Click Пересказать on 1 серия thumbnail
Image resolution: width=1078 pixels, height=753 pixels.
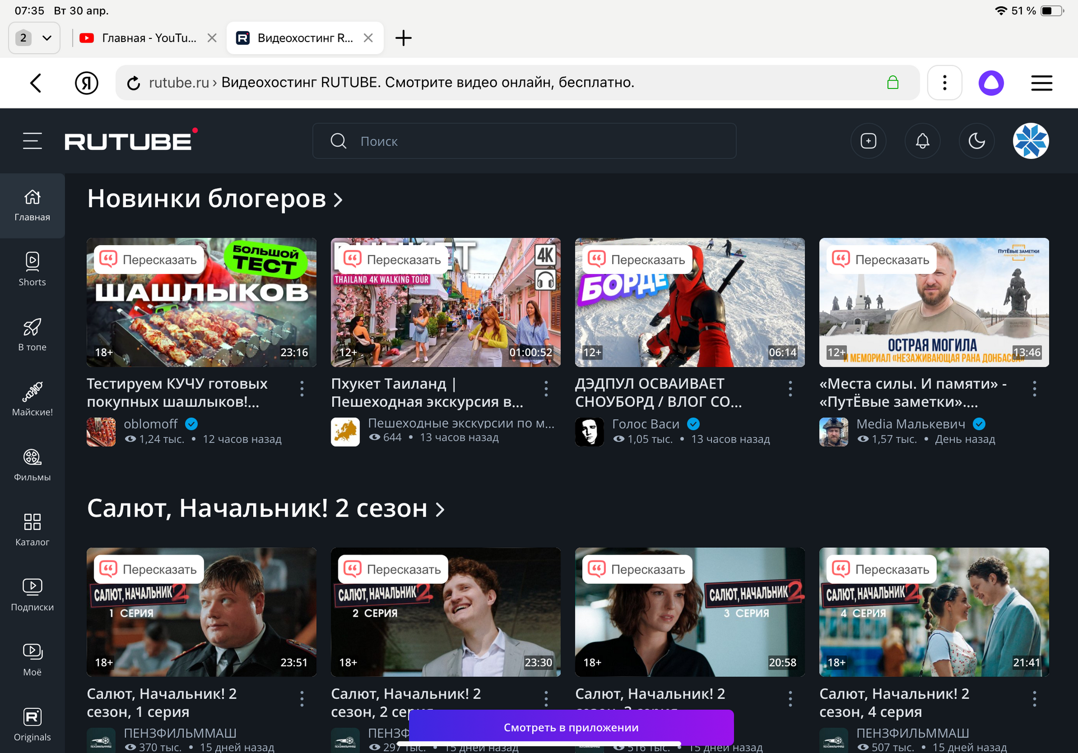[x=149, y=569]
